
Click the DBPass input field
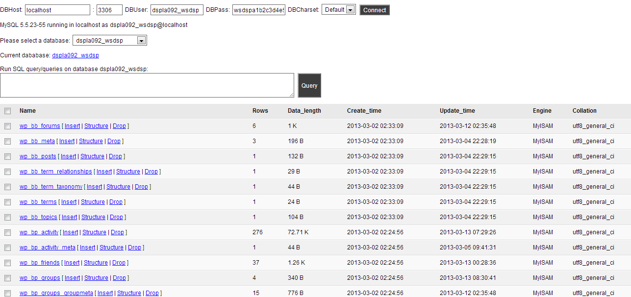258,10
